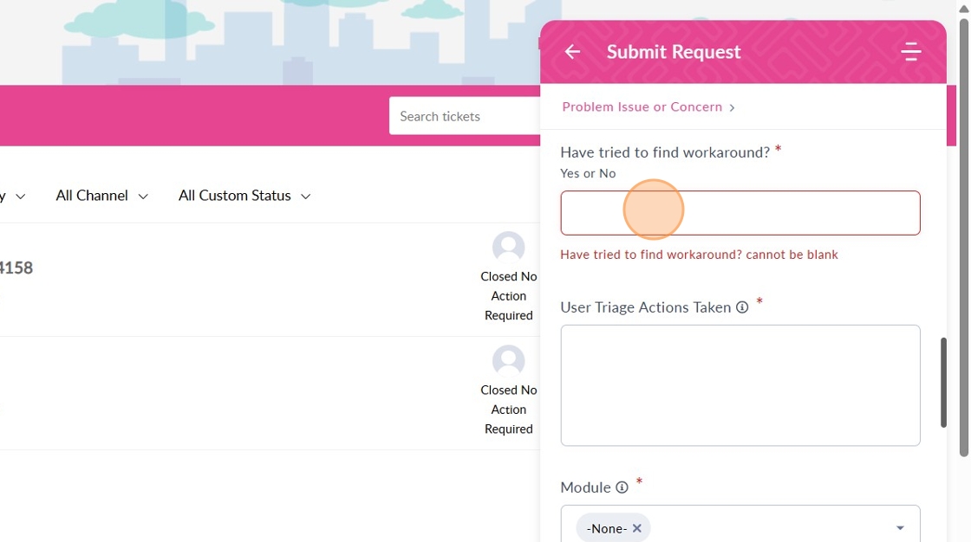Click chevron after Problem Issue or Concern
971x542 pixels.
click(733, 107)
